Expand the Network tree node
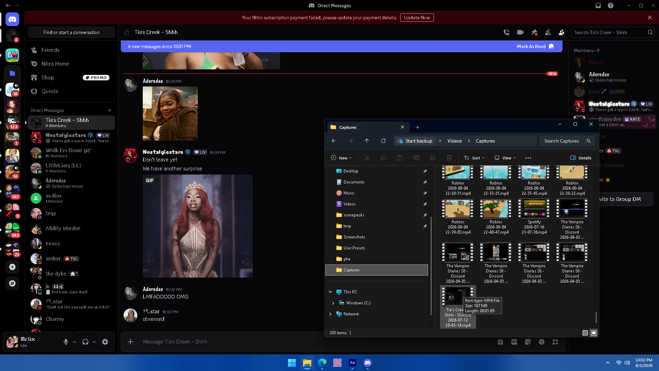The height and width of the screenshot is (371, 659). click(331, 314)
